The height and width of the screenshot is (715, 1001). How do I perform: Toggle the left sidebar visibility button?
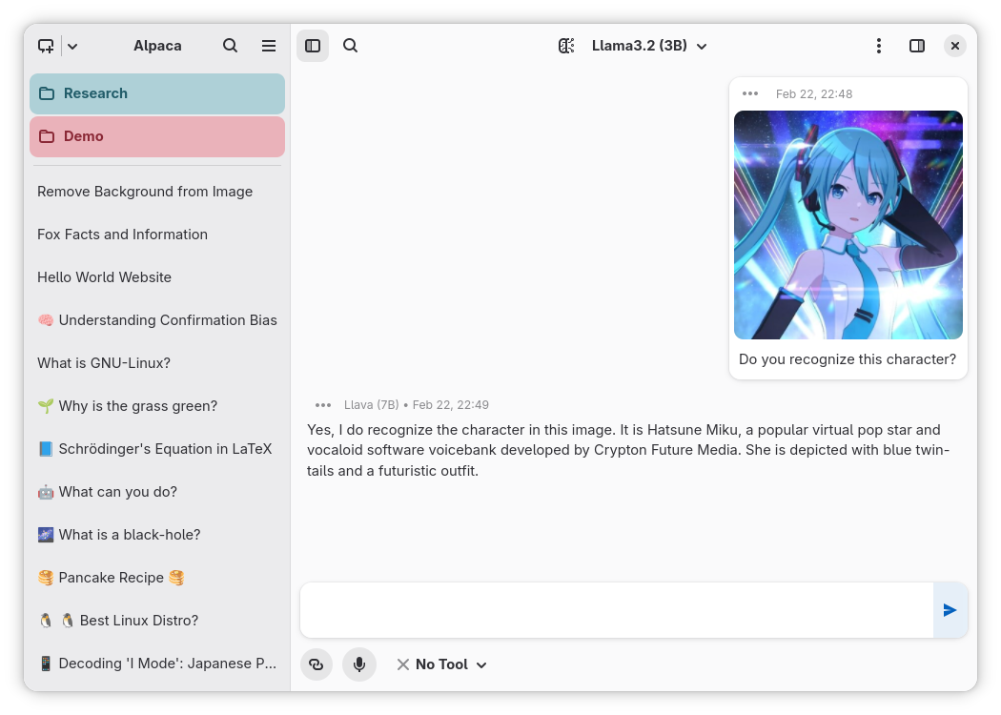[x=313, y=46]
